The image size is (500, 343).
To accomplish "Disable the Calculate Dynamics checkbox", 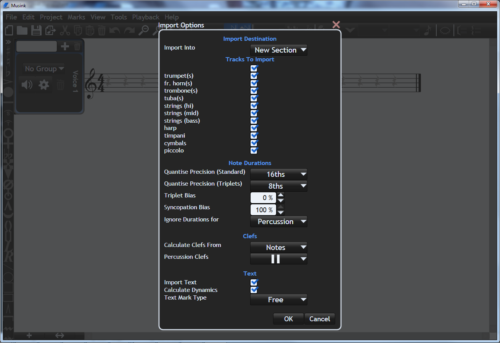I will tap(254, 290).
